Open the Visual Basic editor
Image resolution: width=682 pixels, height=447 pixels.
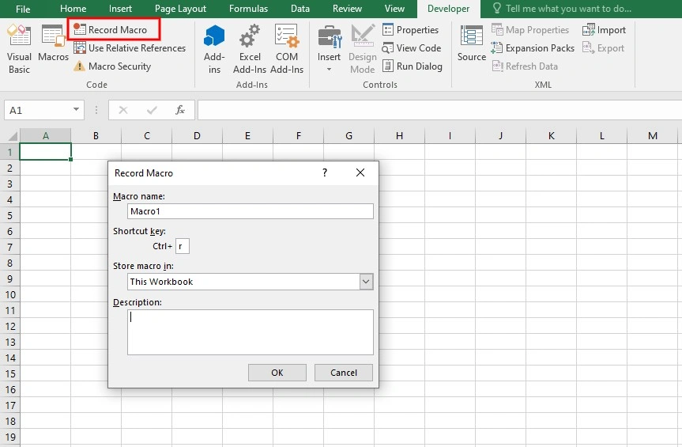pos(19,49)
